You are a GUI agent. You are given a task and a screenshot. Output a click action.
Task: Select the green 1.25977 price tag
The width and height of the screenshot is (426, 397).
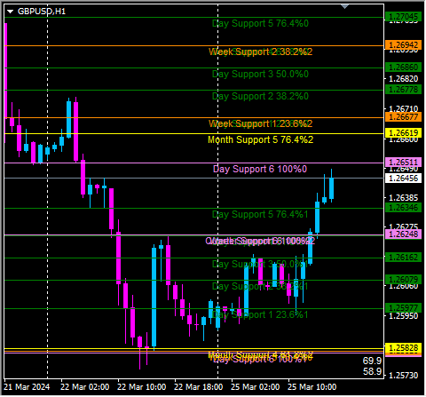point(404,308)
